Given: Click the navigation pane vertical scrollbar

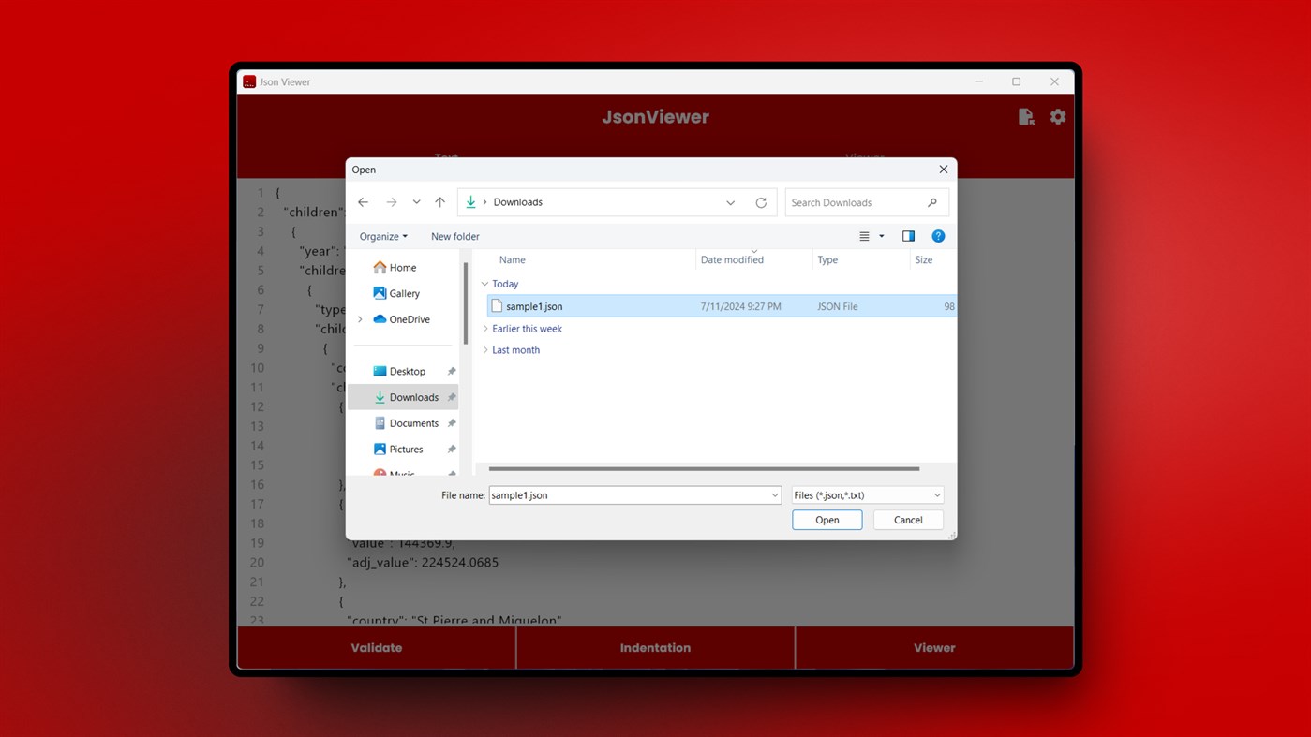Looking at the screenshot, I should coord(466,303).
